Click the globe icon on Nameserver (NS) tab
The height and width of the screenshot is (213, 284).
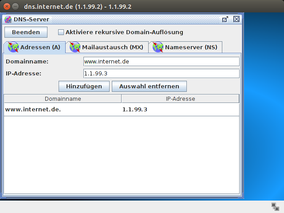coord(158,47)
